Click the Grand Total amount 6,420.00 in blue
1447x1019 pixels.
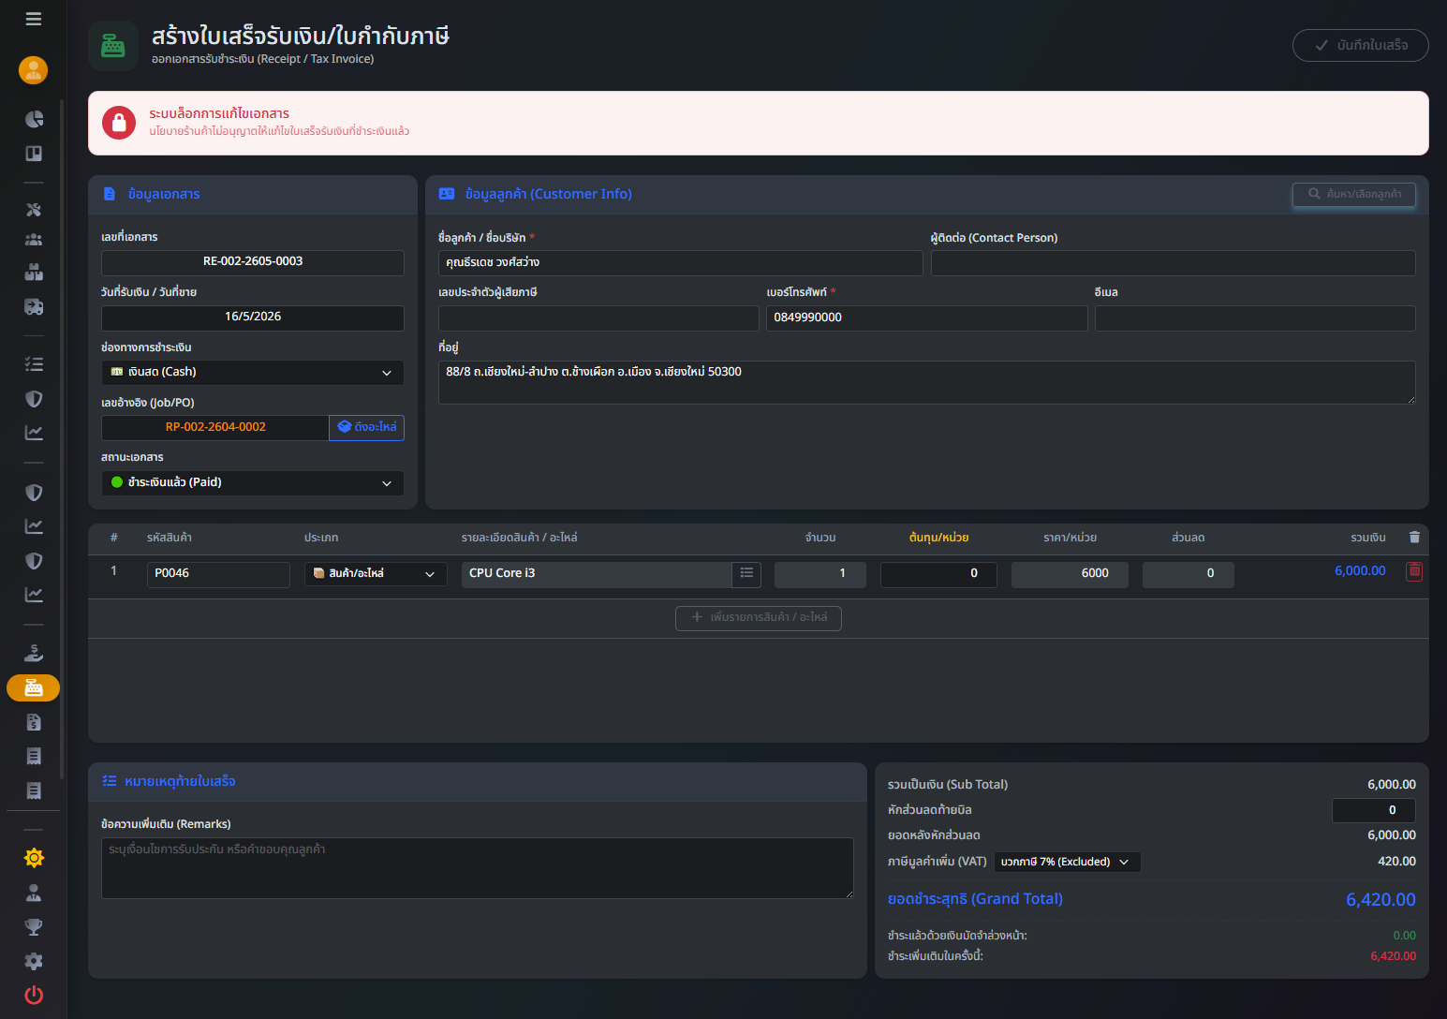[x=1381, y=900]
